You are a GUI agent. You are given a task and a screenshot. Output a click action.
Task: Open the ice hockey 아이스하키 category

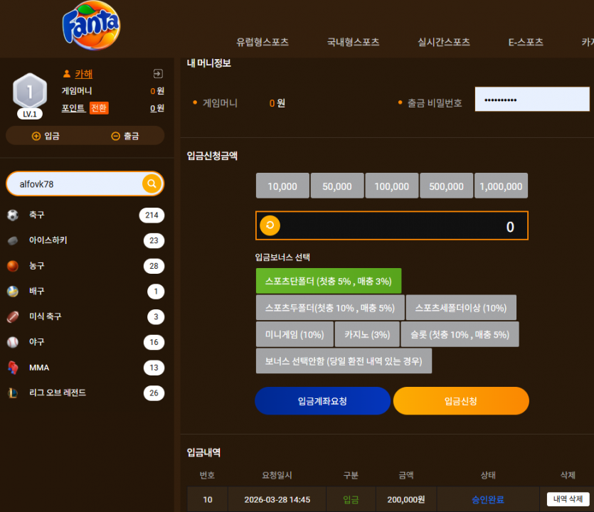click(x=85, y=240)
